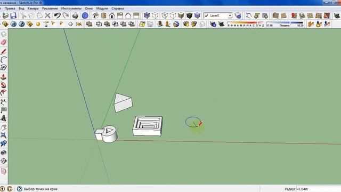Click the Cut scissors icon
The image size is (341, 192).
(x=23, y=15)
